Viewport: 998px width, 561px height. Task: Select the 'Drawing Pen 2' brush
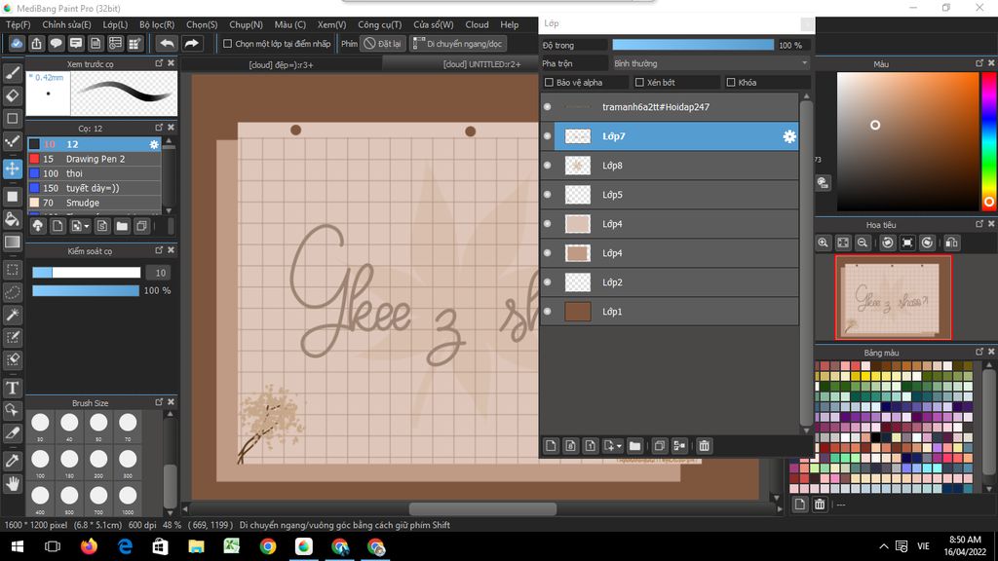[95, 159]
